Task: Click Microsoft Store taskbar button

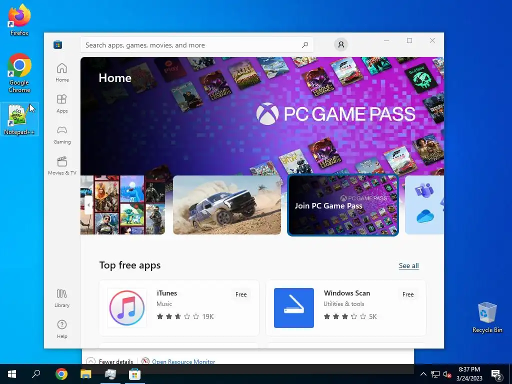Action: (135, 374)
